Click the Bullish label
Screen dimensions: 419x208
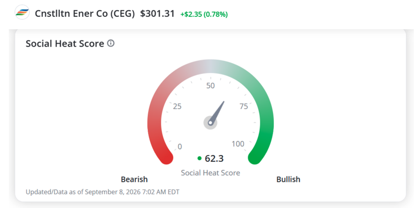tap(288, 179)
